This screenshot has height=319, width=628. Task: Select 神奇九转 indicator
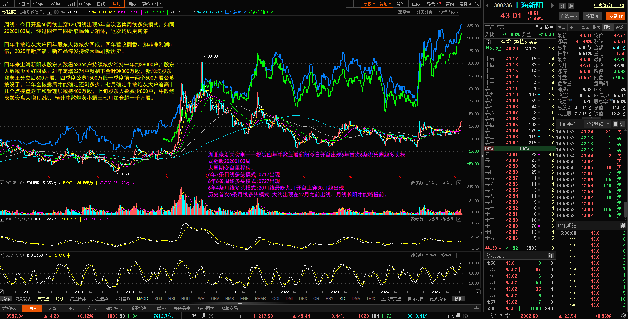(415, 299)
